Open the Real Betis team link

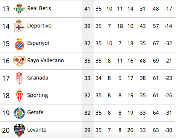pos(39,8)
